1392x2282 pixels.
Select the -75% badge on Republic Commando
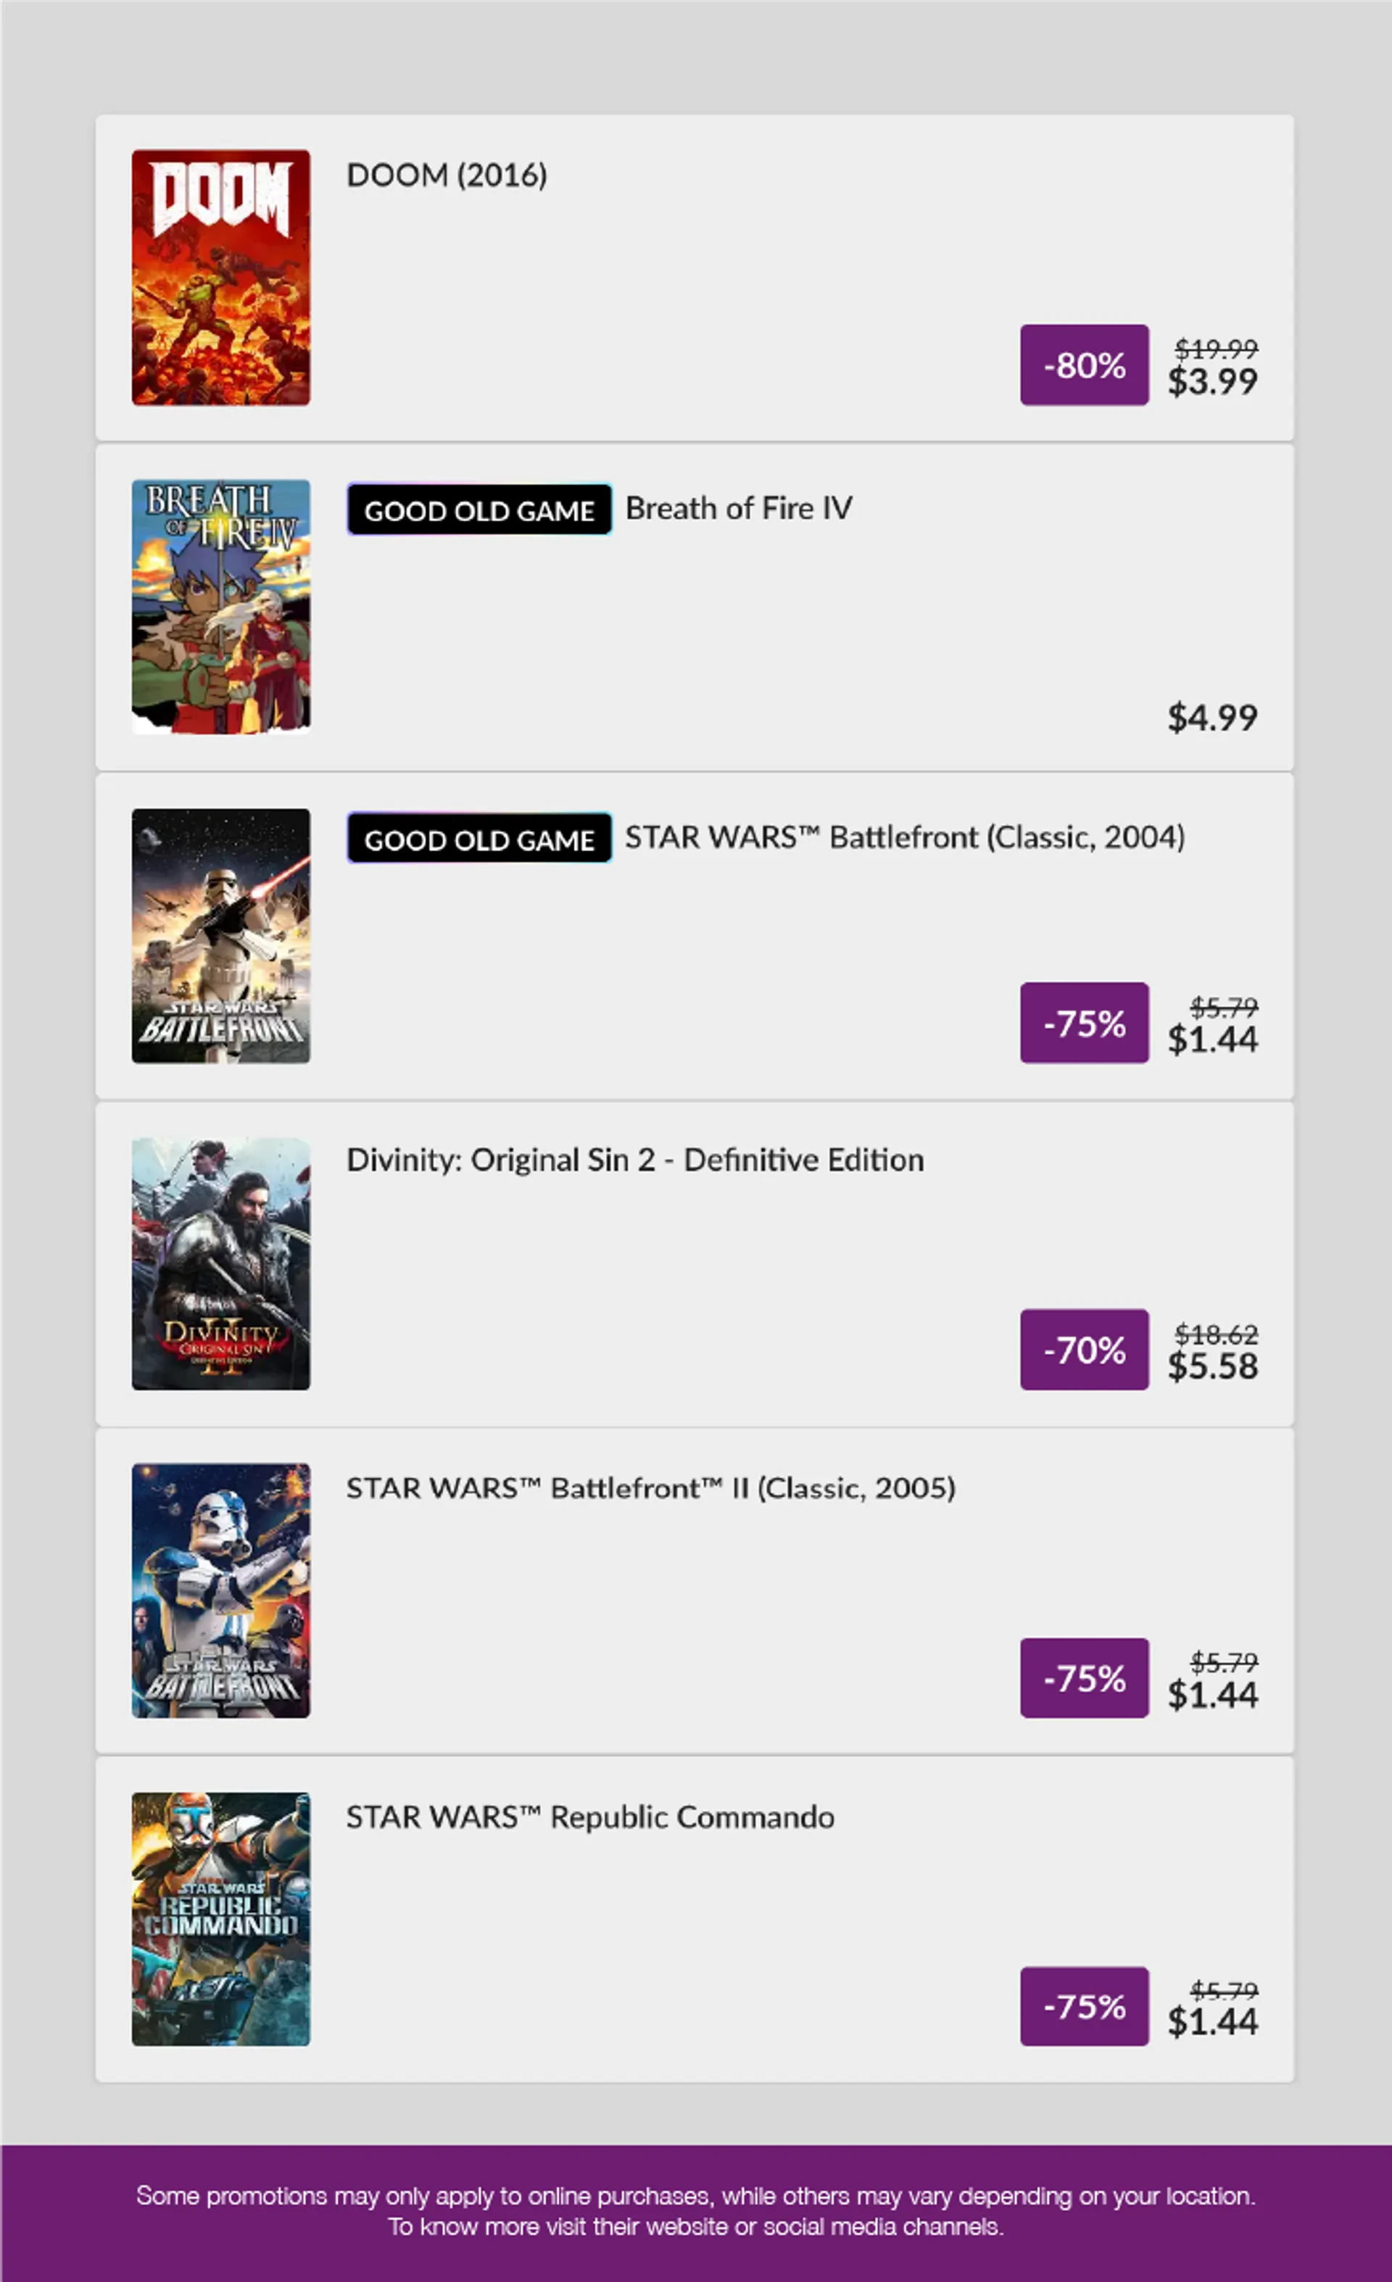click(x=1085, y=2006)
